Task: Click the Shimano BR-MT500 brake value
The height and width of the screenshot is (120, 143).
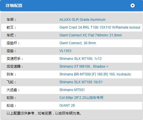Action: pos(95,74)
